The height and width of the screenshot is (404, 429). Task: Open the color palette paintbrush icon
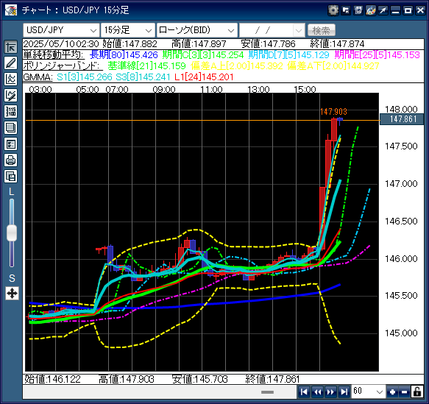tap(370, 10)
